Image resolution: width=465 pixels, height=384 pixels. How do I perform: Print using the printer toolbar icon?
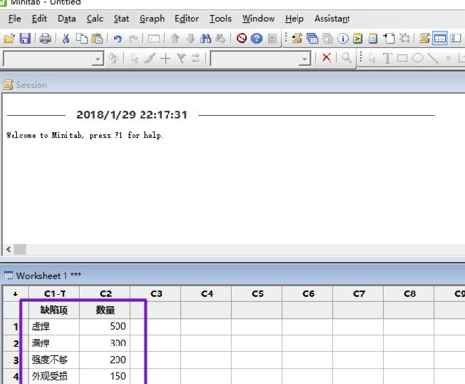[45, 38]
